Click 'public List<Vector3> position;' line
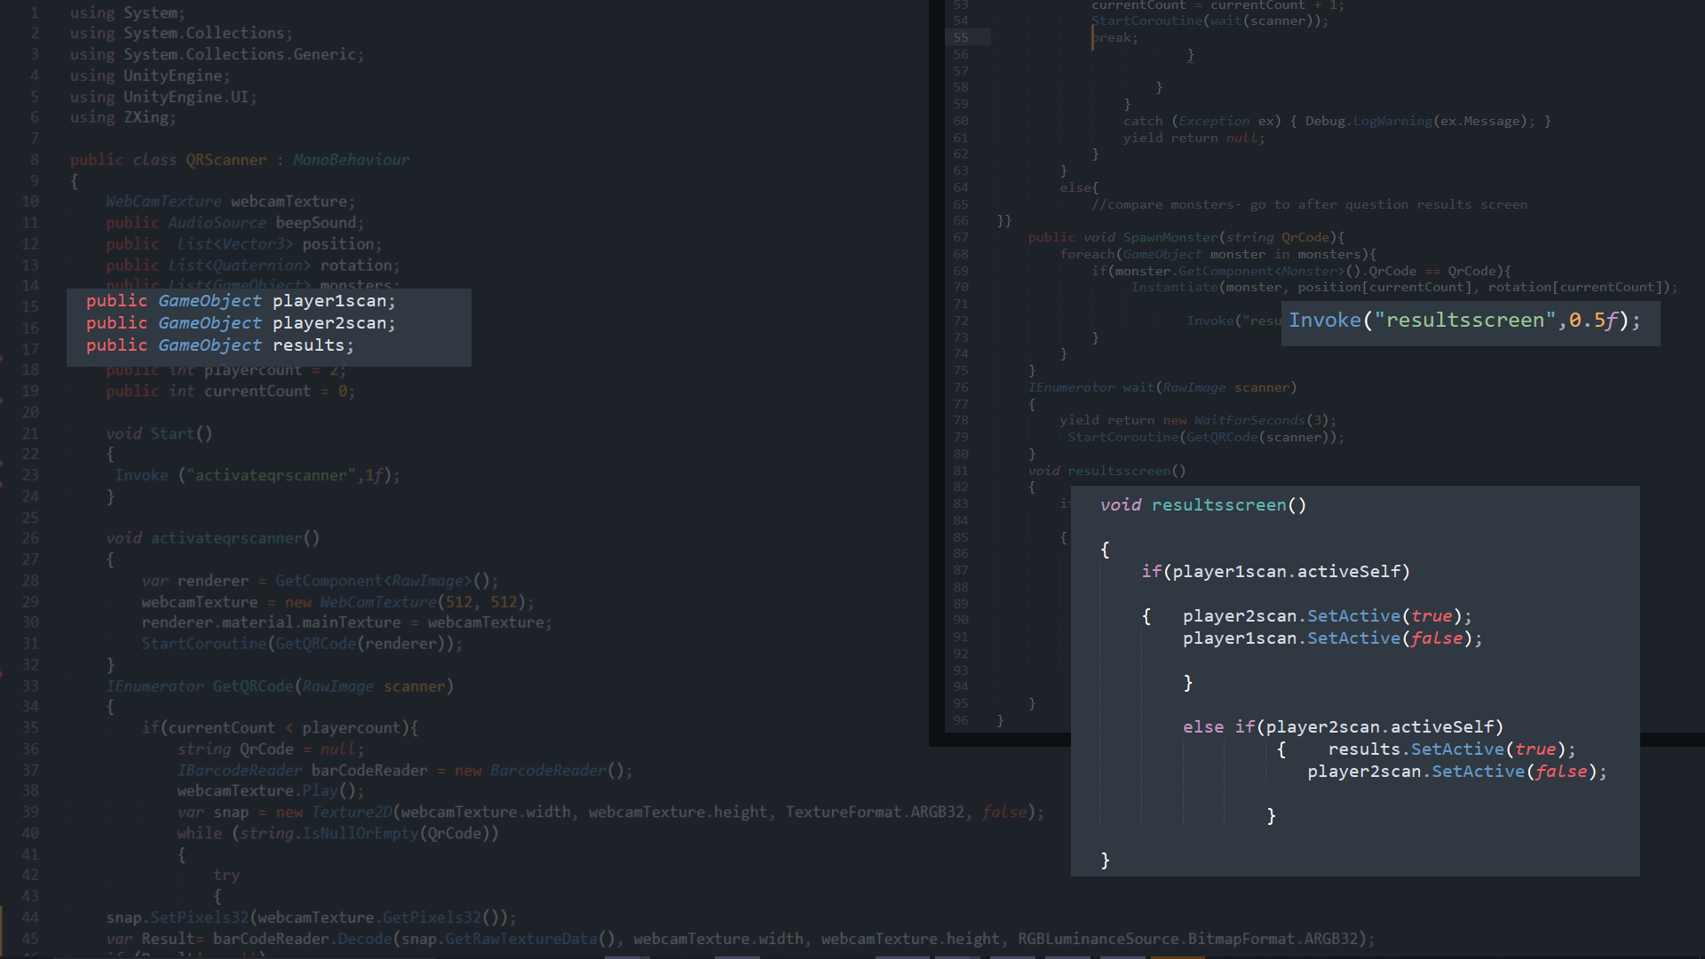The image size is (1705, 959). [244, 244]
